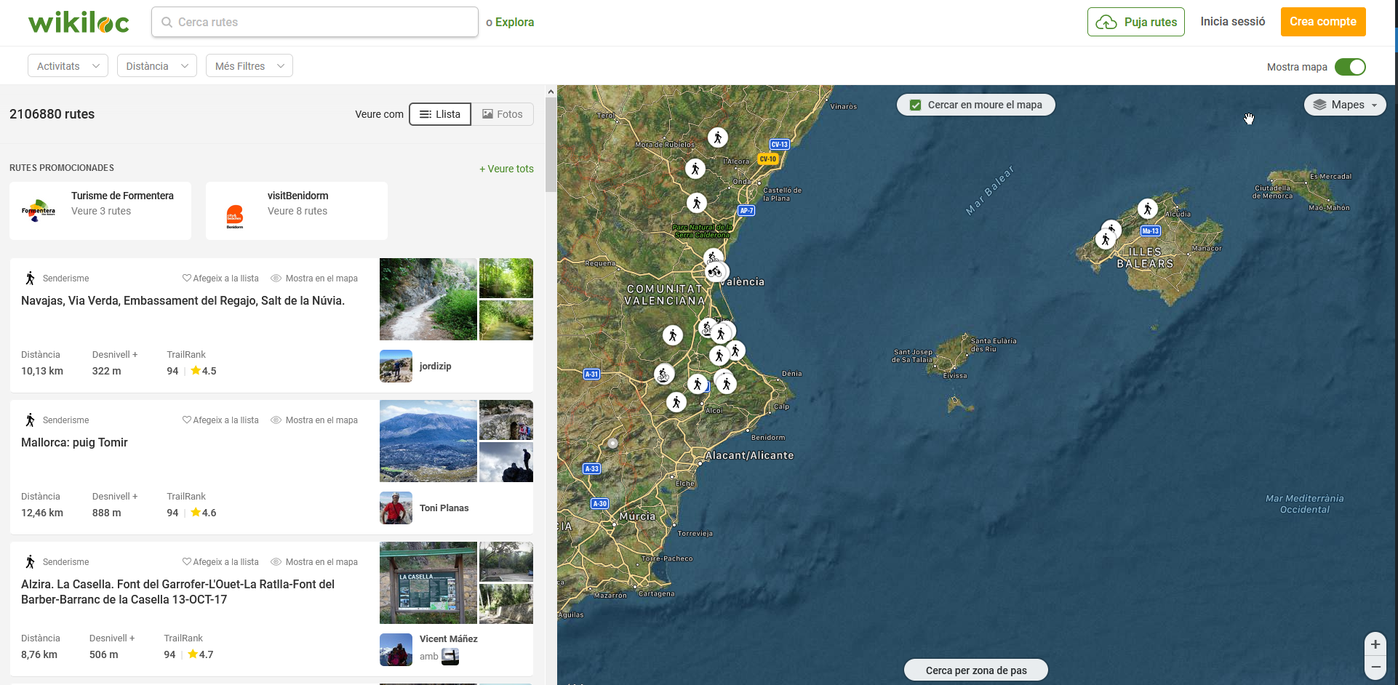1398x685 pixels.
Task: Show Mallorca puig Tomir on the map
Action: pos(314,420)
